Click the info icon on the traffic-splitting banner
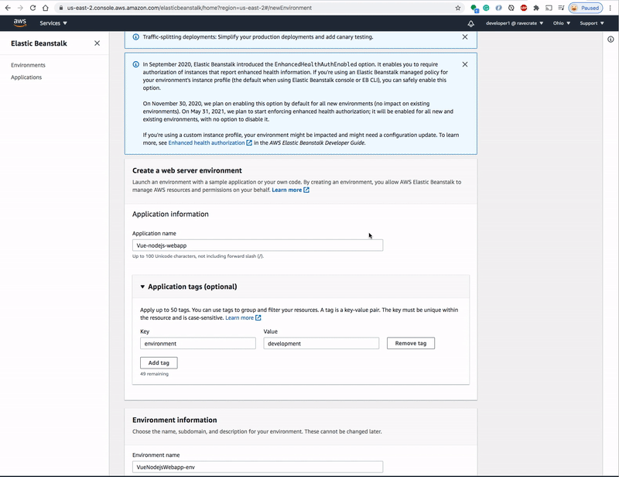 pos(136,36)
